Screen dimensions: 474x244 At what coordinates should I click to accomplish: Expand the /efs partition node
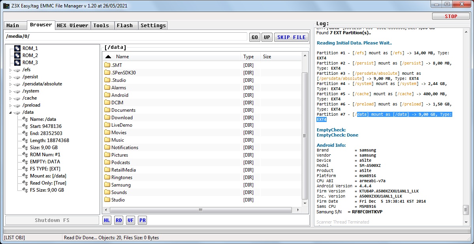pos(11,70)
